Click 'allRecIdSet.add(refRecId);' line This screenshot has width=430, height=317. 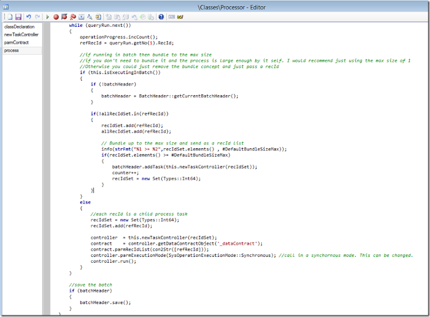[x=136, y=131]
